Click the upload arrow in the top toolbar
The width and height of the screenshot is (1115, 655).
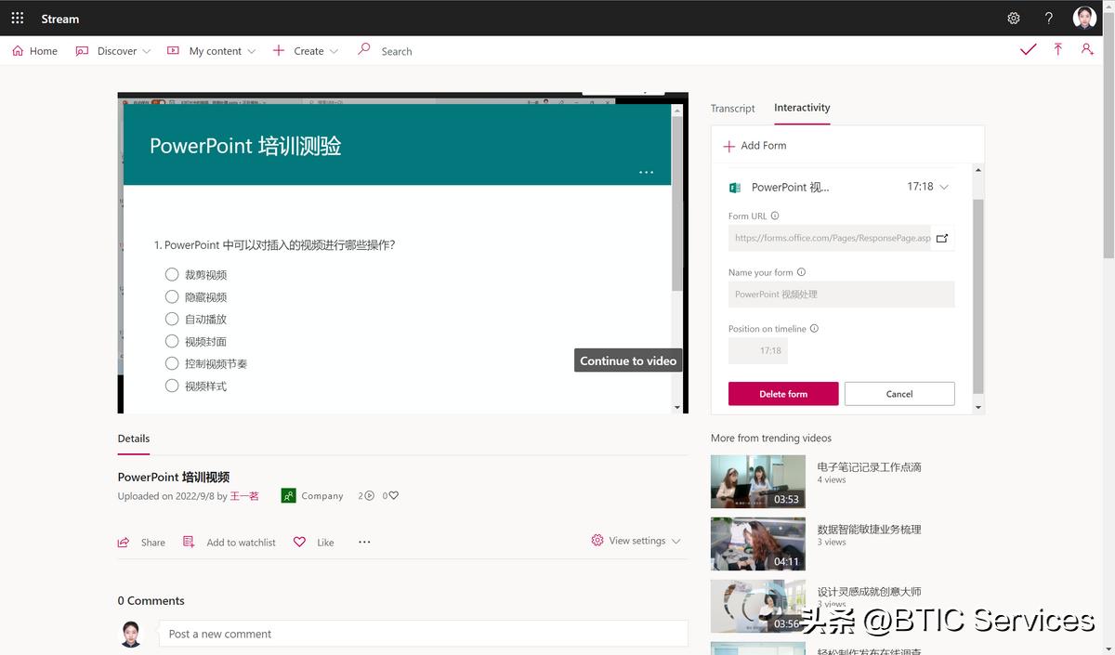1057,50
